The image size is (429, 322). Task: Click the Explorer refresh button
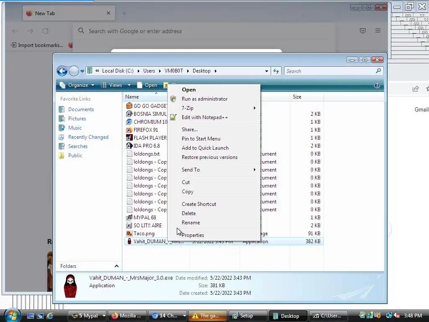point(276,71)
